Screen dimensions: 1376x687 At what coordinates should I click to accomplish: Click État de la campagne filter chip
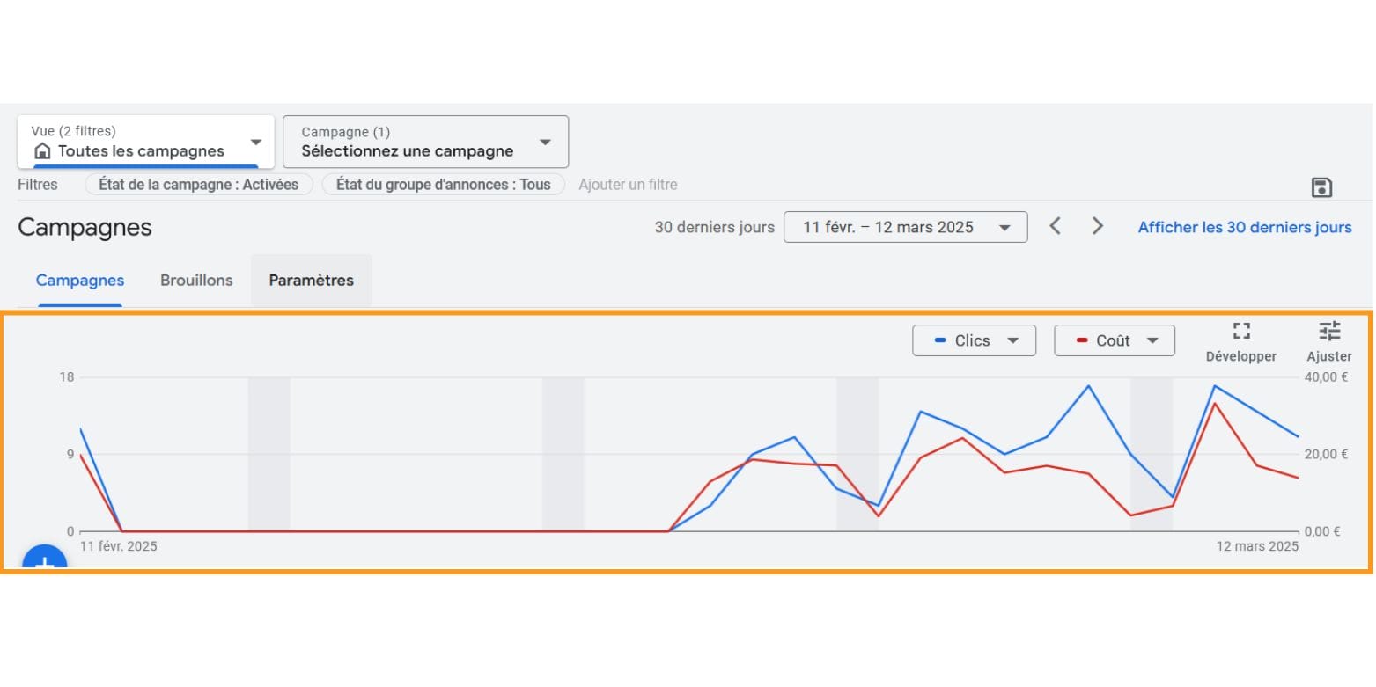tap(198, 185)
